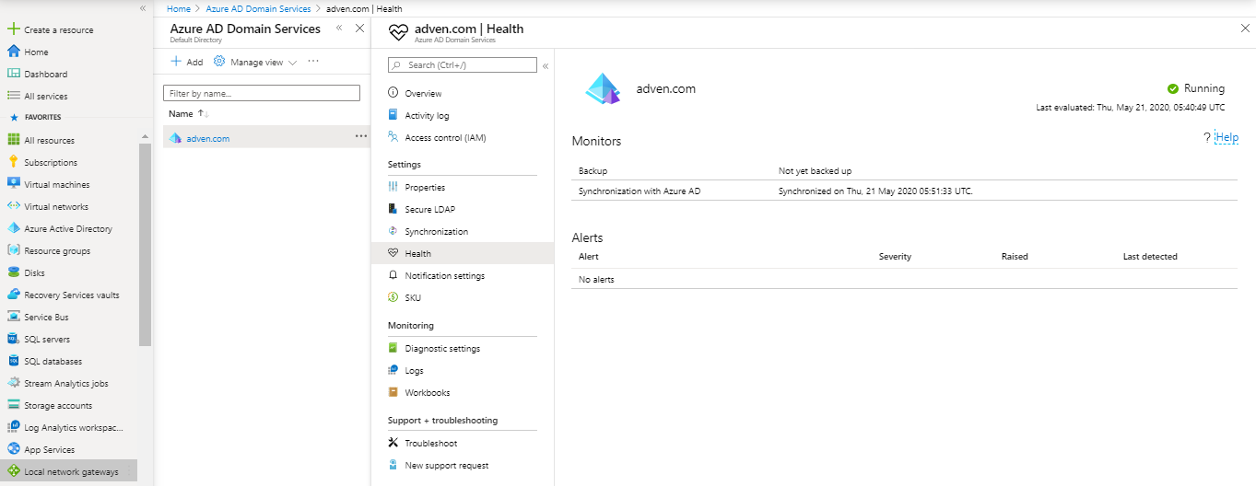Open Virtual machines in favorites
1256x486 pixels.
click(x=57, y=185)
